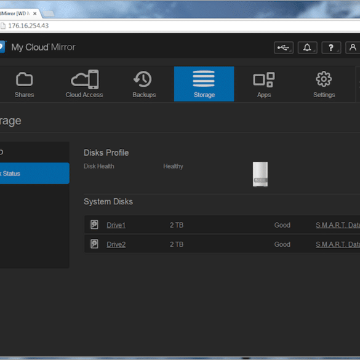Open the Apps tab label
The image size is (360, 360).
pyautogui.click(x=264, y=95)
